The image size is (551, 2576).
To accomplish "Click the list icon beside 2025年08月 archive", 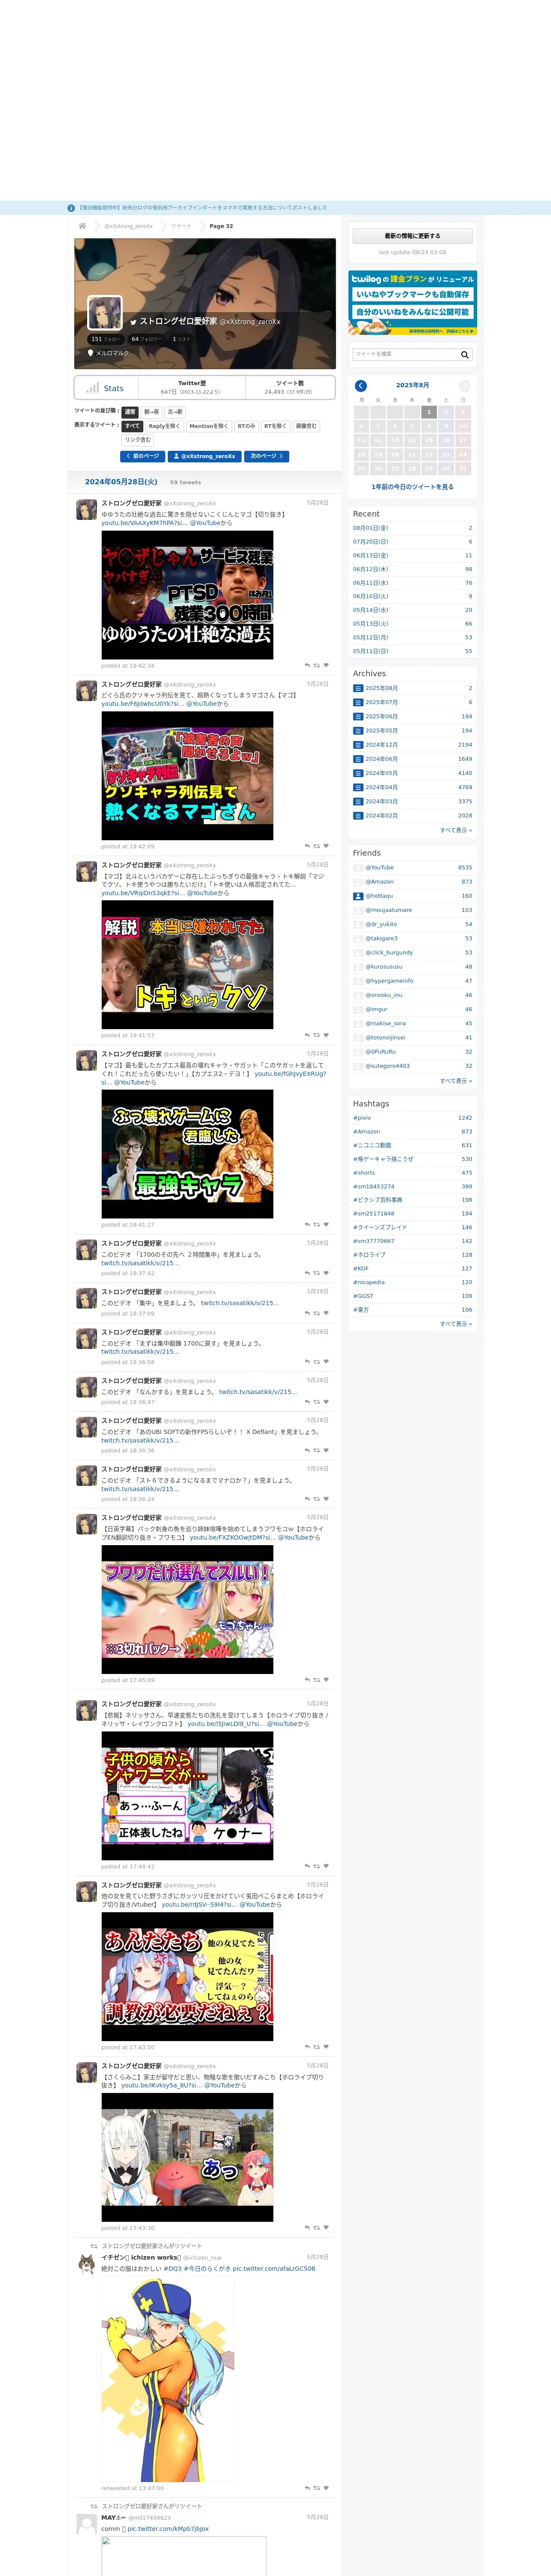I will click(x=358, y=688).
